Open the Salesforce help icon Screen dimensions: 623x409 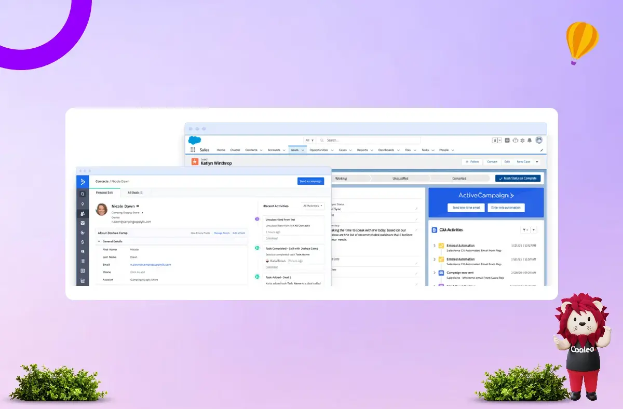tap(515, 140)
